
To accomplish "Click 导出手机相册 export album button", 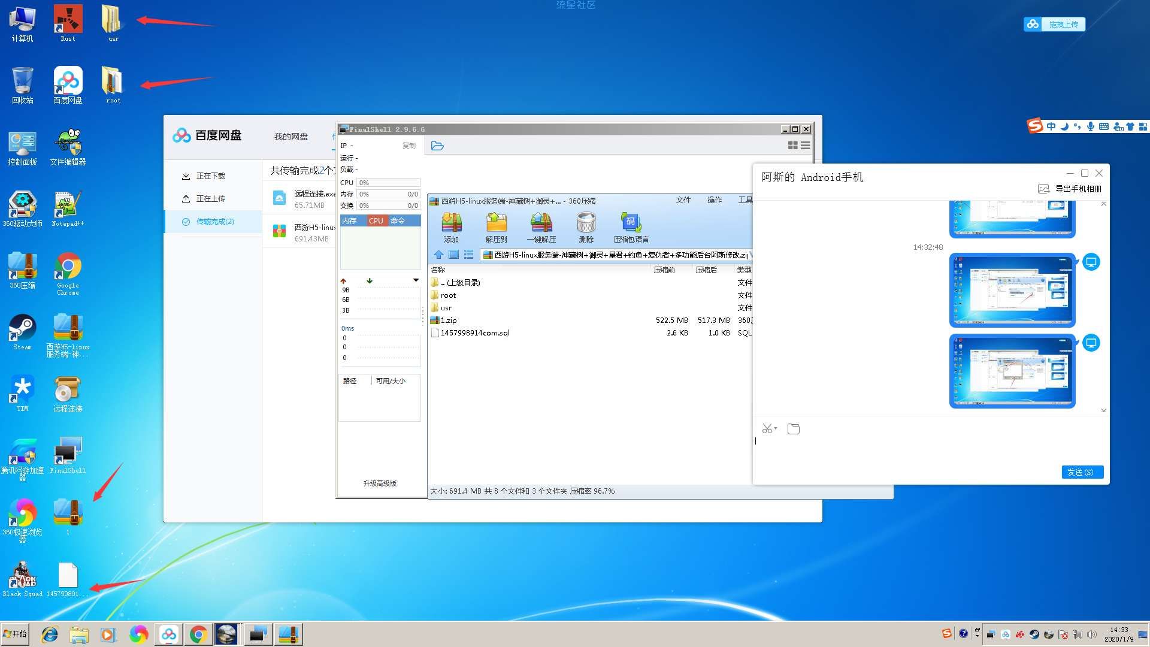I will (x=1070, y=189).
